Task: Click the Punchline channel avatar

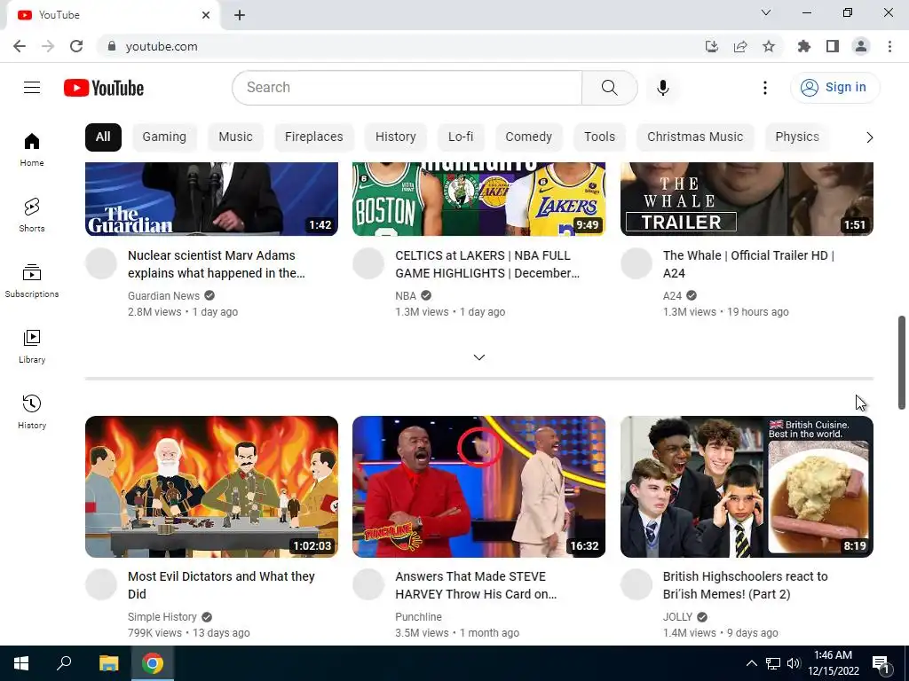Action: click(x=368, y=584)
